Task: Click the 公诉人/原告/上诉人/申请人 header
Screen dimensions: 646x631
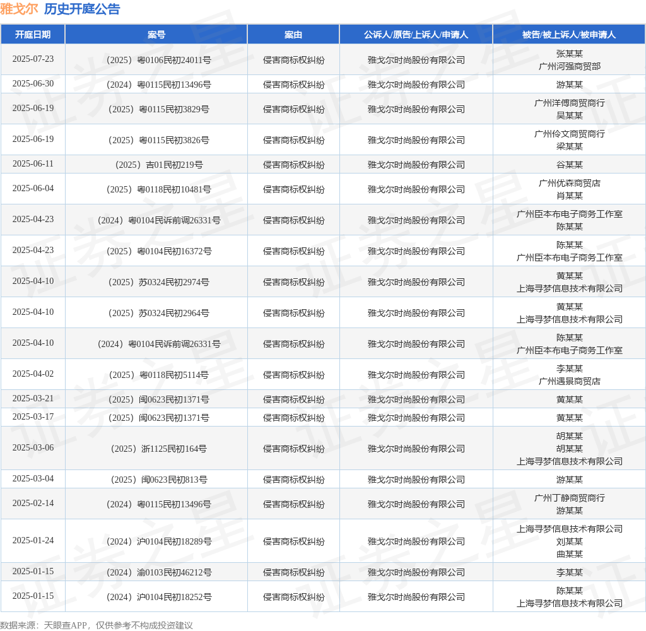Action: point(416,35)
